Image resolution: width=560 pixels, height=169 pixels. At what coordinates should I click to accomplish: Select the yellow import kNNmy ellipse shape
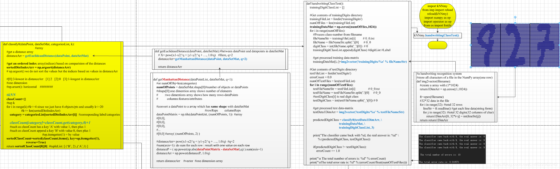(437, 16)
